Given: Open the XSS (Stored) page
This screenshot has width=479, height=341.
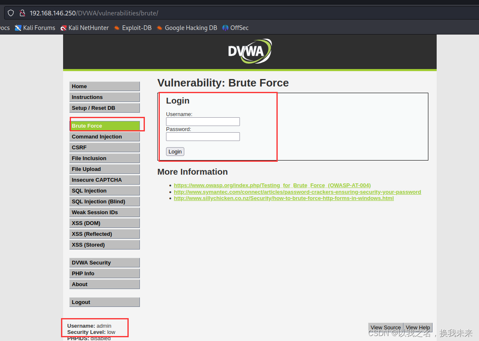Looking at the screenshot, I should coord(105,245).
